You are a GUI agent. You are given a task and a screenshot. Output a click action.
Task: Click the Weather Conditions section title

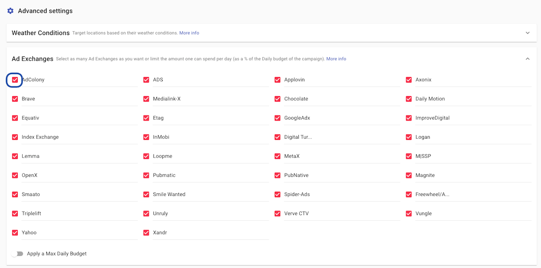pyautogui.click(x=41, y=33)
